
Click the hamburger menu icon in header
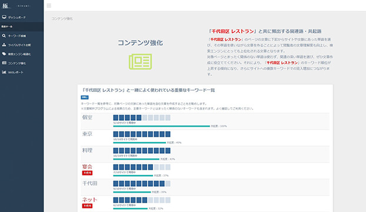49,6
